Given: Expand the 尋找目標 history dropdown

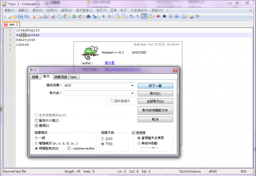Looking at the screenshot, I should [132, 85].
